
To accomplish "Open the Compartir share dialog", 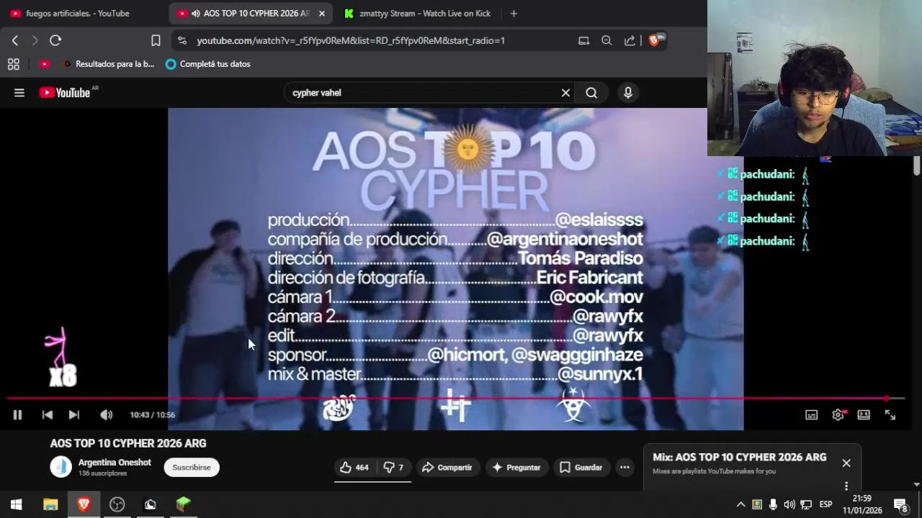I will 447,468.
